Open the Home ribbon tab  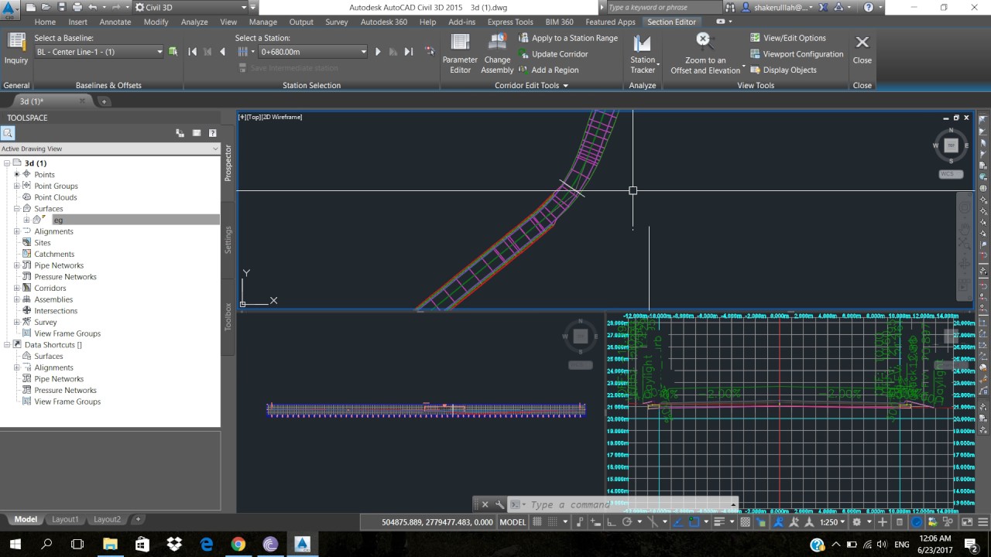(45, 22)
